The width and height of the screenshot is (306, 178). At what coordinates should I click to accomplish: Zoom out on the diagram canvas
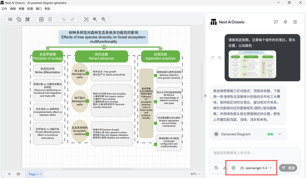coord(104,19)
